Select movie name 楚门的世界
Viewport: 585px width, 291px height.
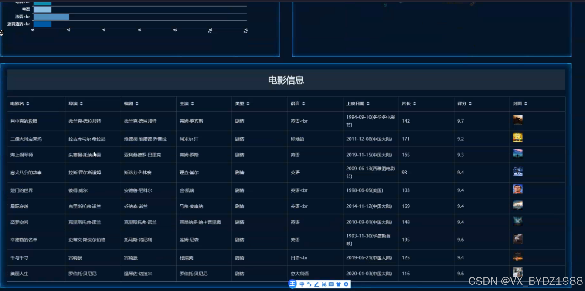(x=22, y=190)
